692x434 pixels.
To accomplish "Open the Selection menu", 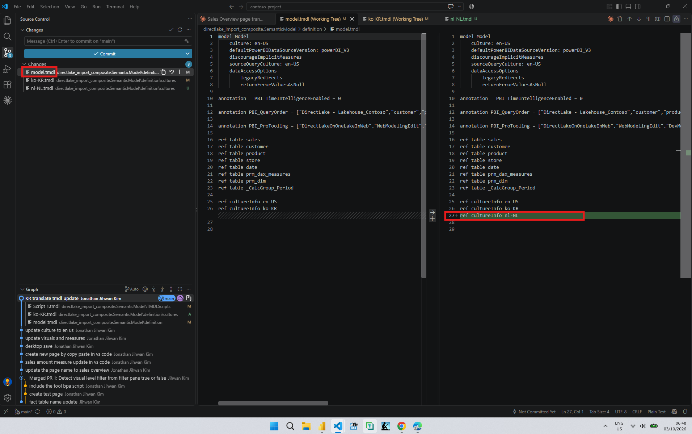I will pos(50,7).
